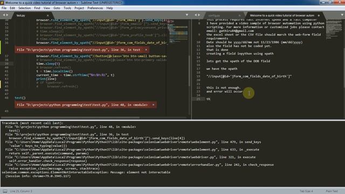Click right pane next tab arrow

point(199,15)
